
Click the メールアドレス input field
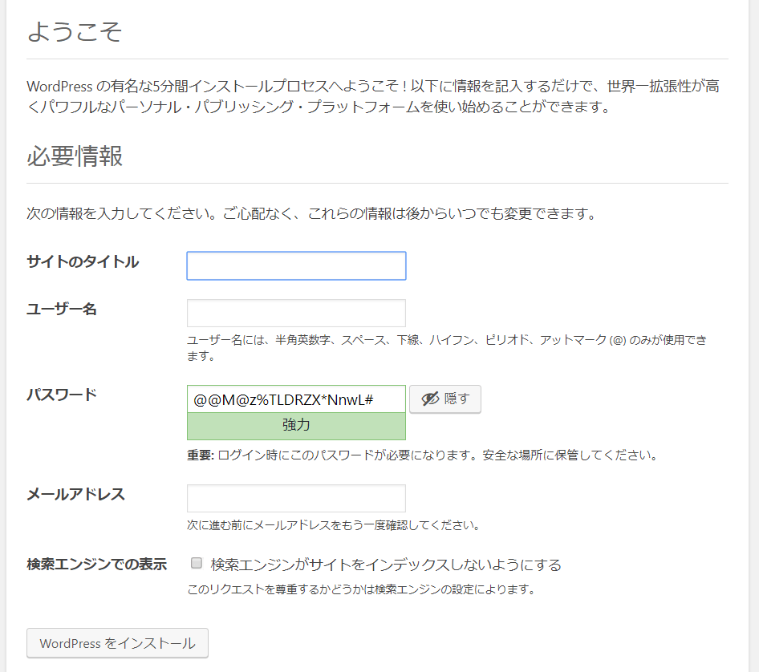pos(296,498)
